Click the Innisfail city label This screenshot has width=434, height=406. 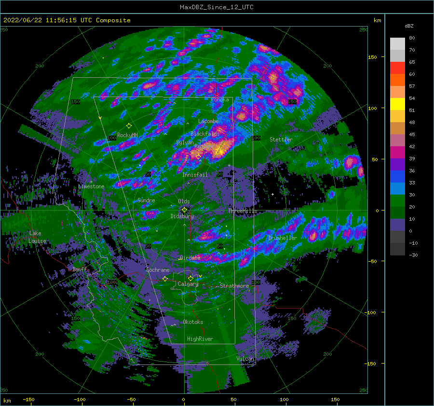click(x=195, y=175)
